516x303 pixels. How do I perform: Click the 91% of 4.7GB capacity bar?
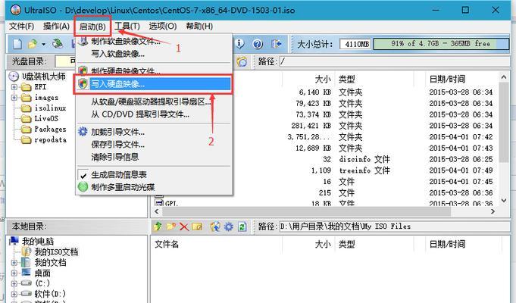click(441, 44)
